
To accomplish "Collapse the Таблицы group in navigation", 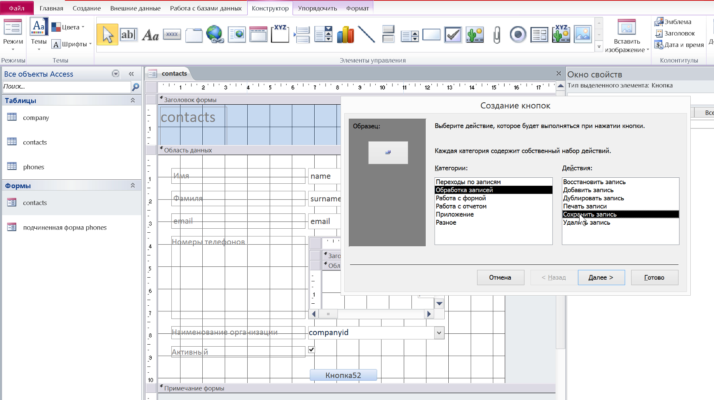I will click(x=133, y=100).
